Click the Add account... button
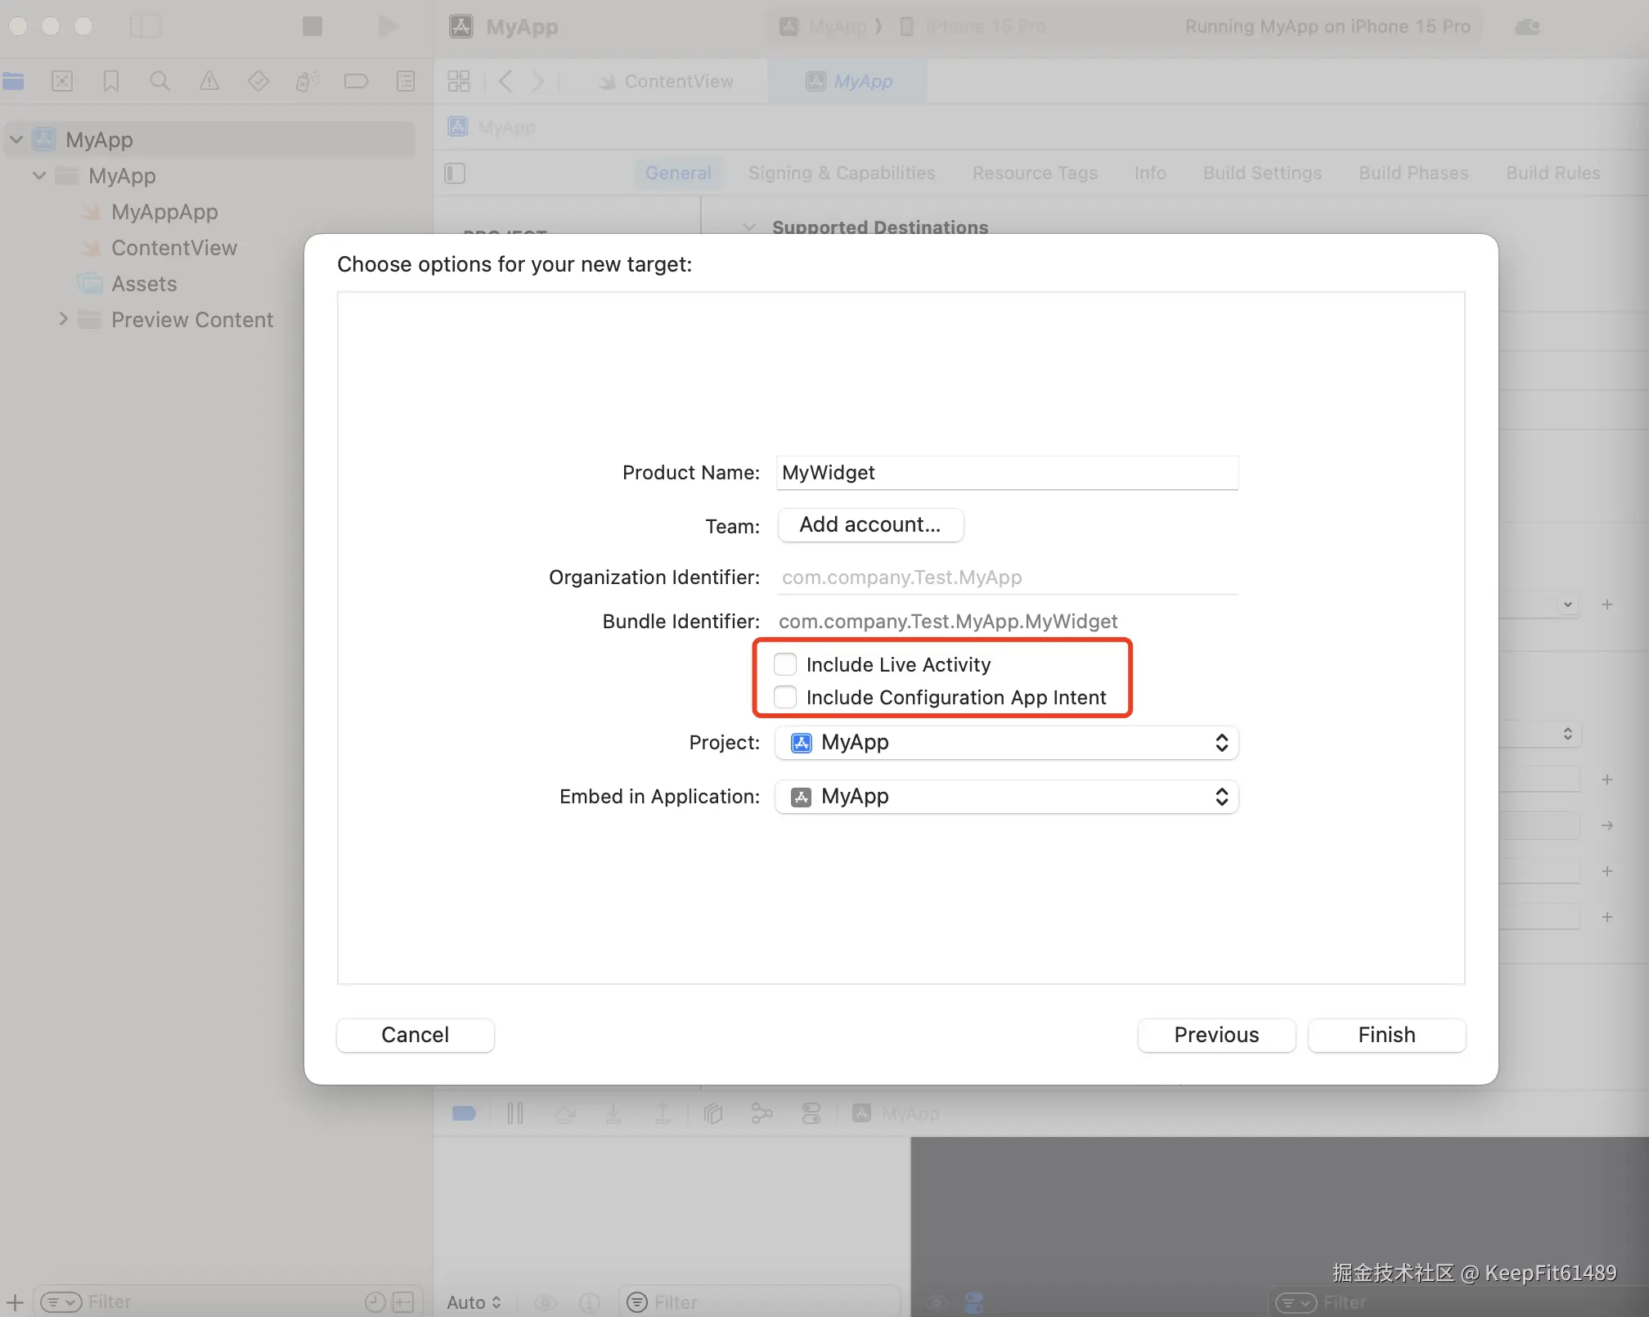 [870, 525]
